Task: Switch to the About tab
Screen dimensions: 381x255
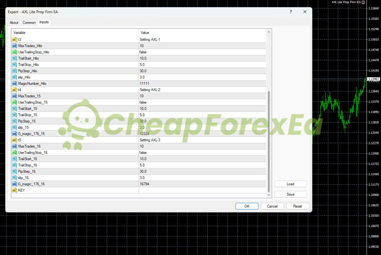Action: point(14,23)
